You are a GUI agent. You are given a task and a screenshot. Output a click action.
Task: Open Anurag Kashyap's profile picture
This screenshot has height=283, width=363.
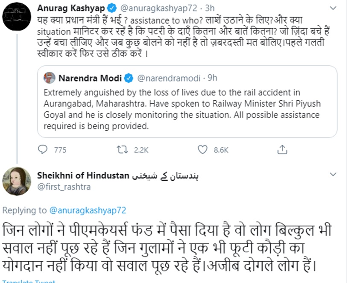(17, 18)
